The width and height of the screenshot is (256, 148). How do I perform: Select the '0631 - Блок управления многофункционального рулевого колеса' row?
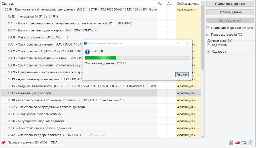pyautogui.click(x=79, y=23)
